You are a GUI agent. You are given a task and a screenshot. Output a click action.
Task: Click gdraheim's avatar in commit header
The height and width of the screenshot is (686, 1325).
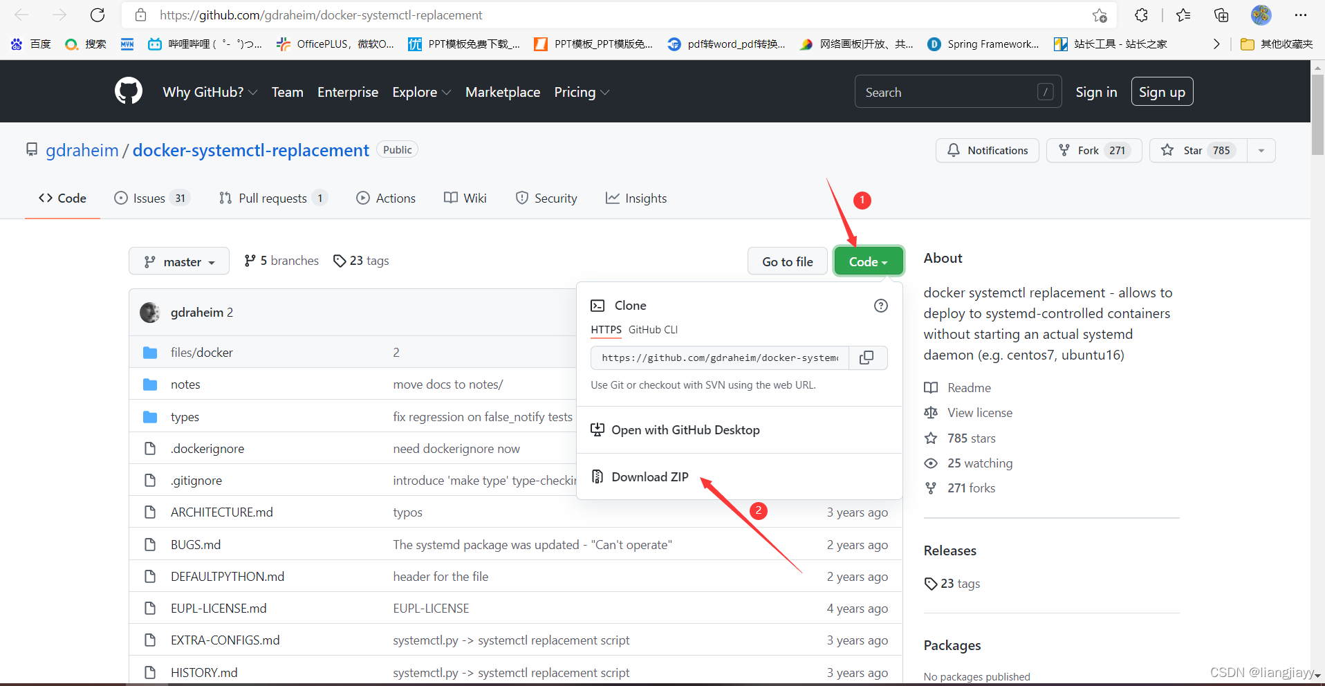pyautogui.click(x=150, y=313)
